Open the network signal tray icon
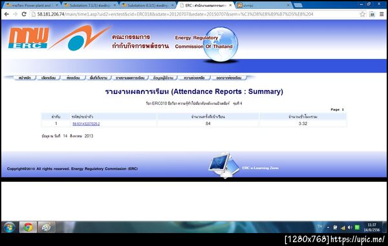The height and width of the screenshot is (246, 388). (x=343, y=227)
